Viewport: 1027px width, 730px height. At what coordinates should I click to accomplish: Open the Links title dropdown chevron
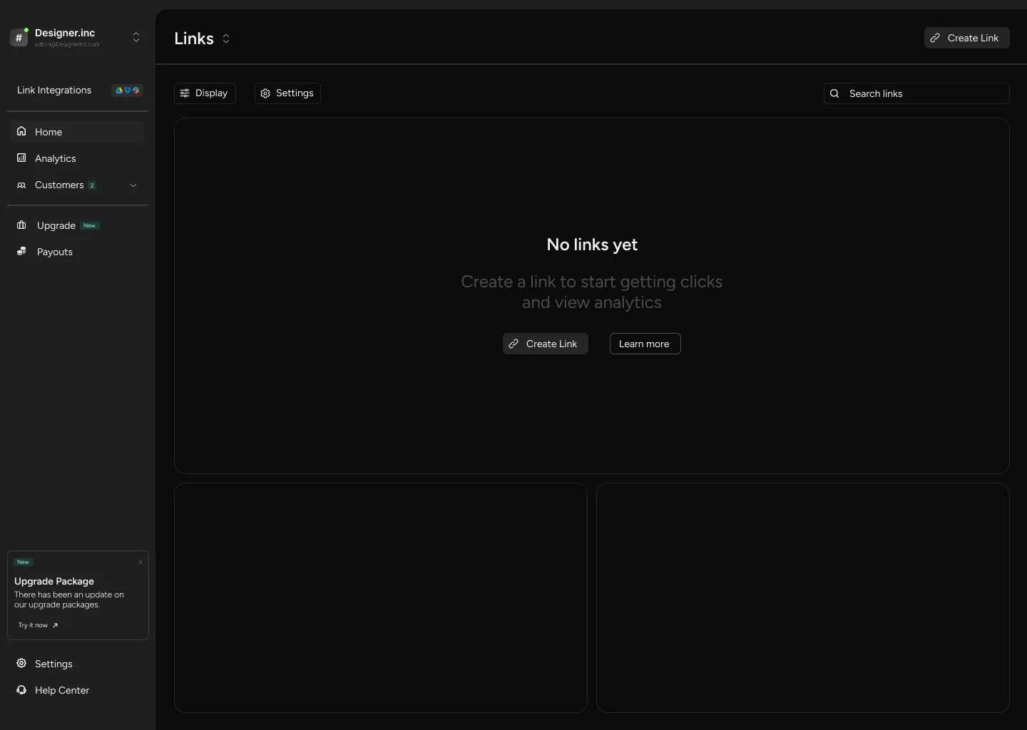226,38
